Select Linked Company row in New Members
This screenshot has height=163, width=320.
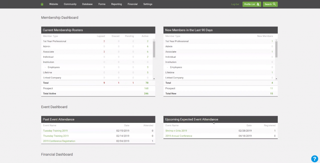click(x=219, y=78)
